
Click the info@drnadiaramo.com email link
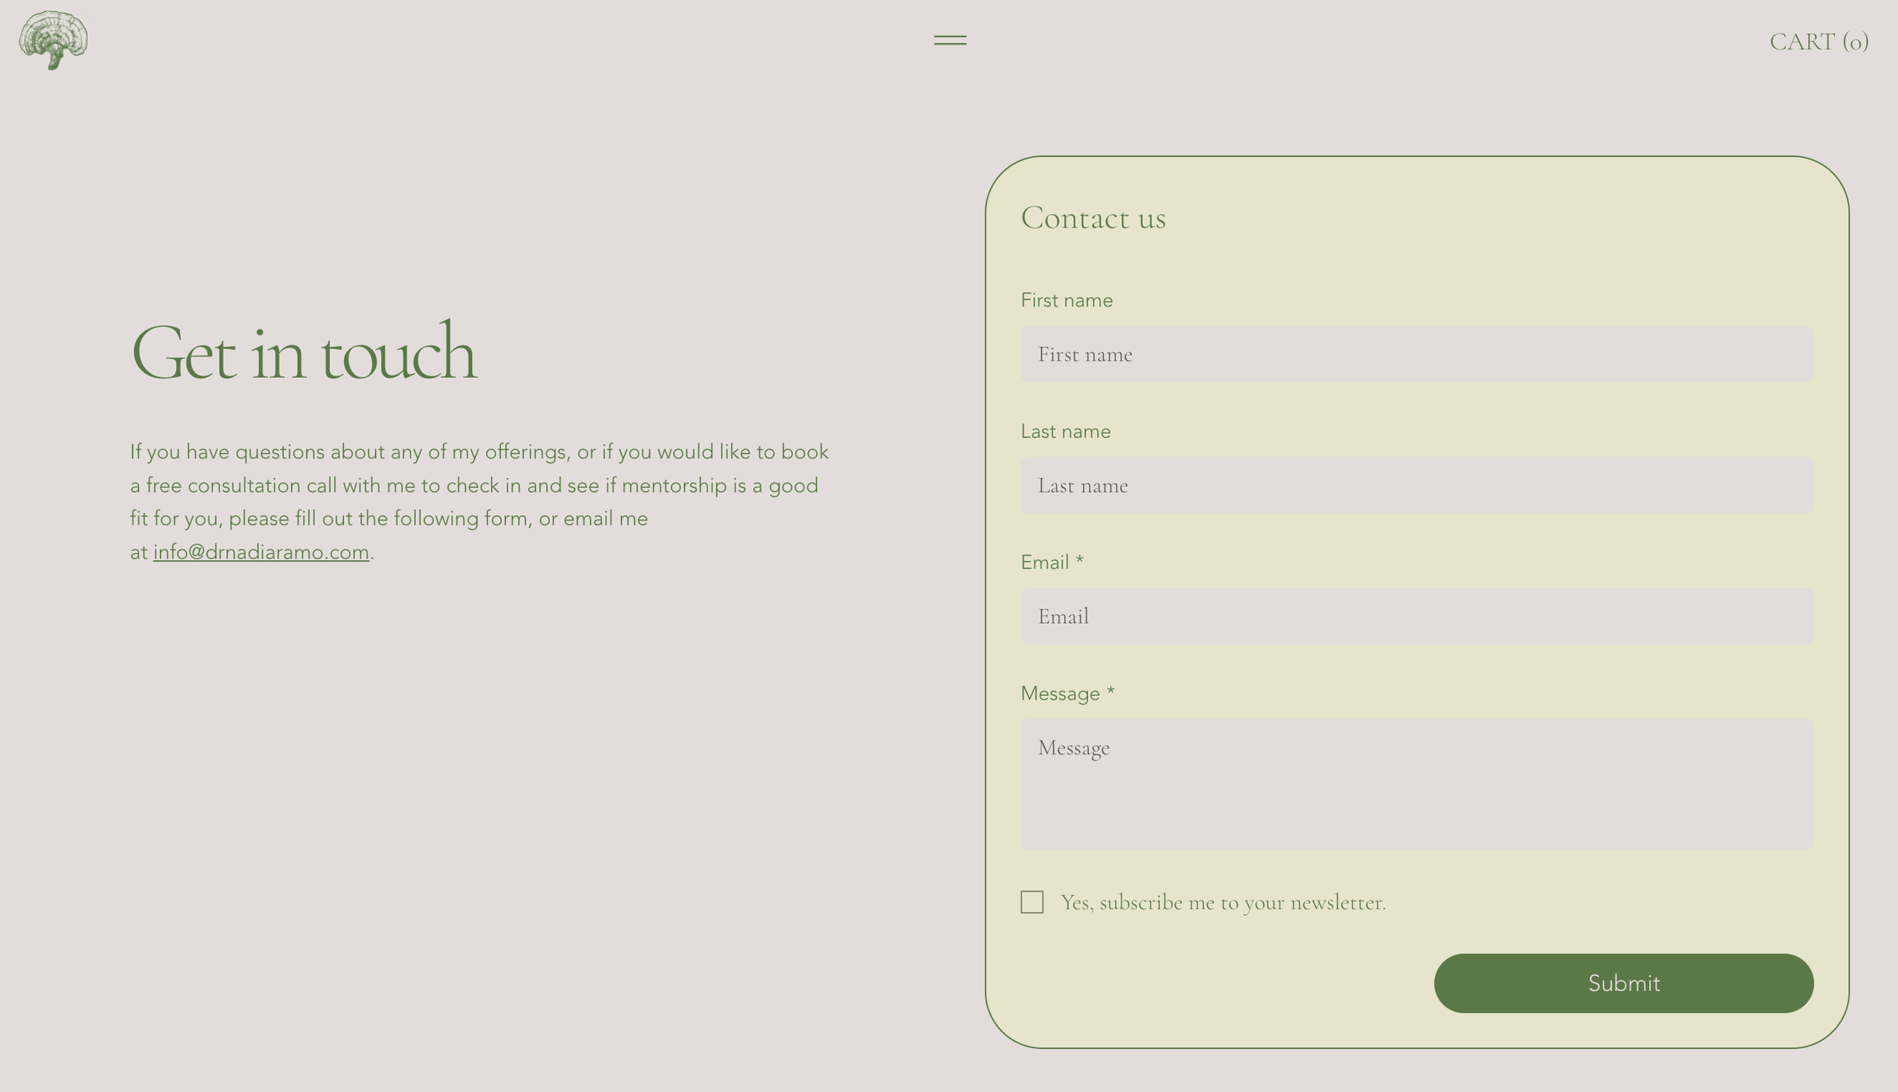[x=261, y=552]
